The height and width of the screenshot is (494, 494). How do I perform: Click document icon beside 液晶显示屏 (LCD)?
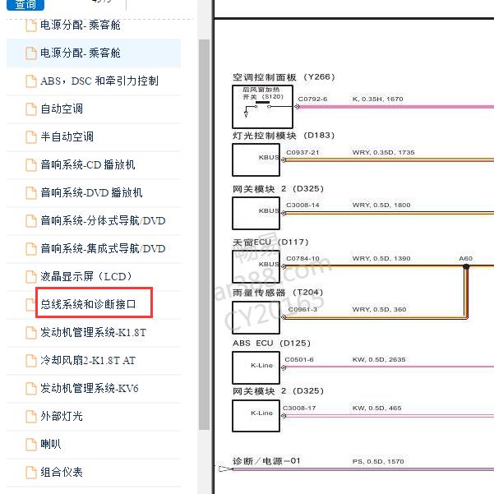tap(31, 276)
